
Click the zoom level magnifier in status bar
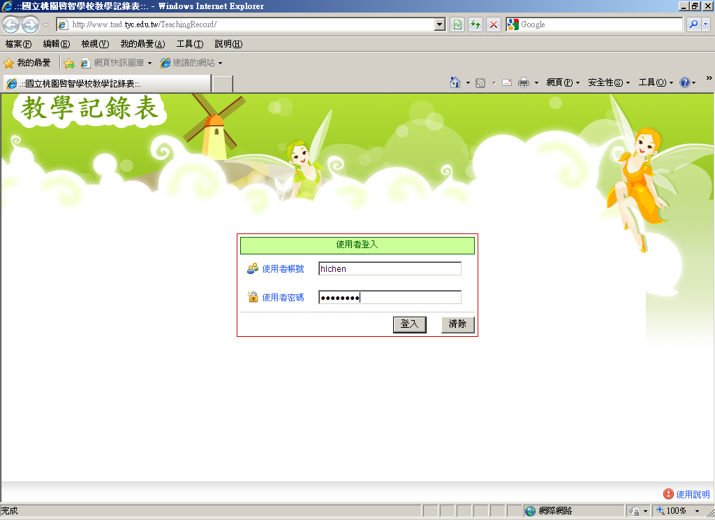(x=661, y=511)
